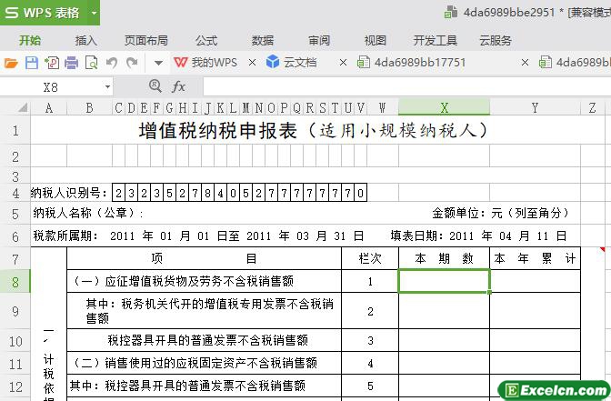Click the magnifier zoom icon beside fx

pyautogui.click(x=155, y=85)
